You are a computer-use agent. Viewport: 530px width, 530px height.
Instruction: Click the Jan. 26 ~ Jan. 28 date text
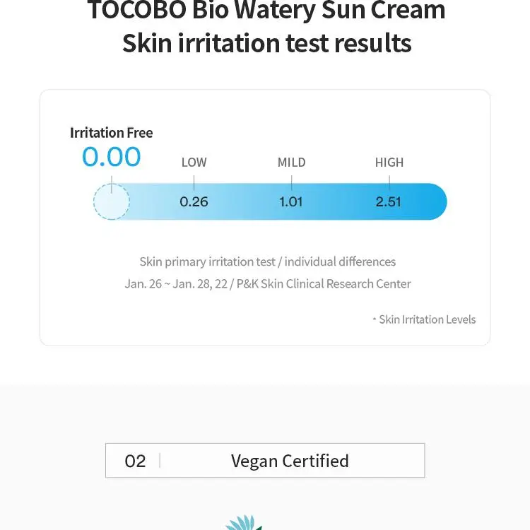pos(176,283)
